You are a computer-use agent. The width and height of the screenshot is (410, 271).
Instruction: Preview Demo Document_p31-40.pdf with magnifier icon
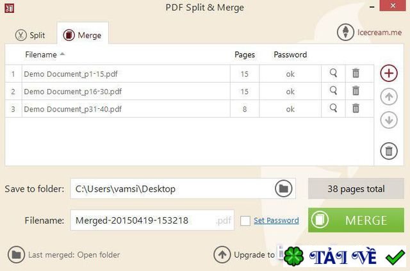pos(333,108)
